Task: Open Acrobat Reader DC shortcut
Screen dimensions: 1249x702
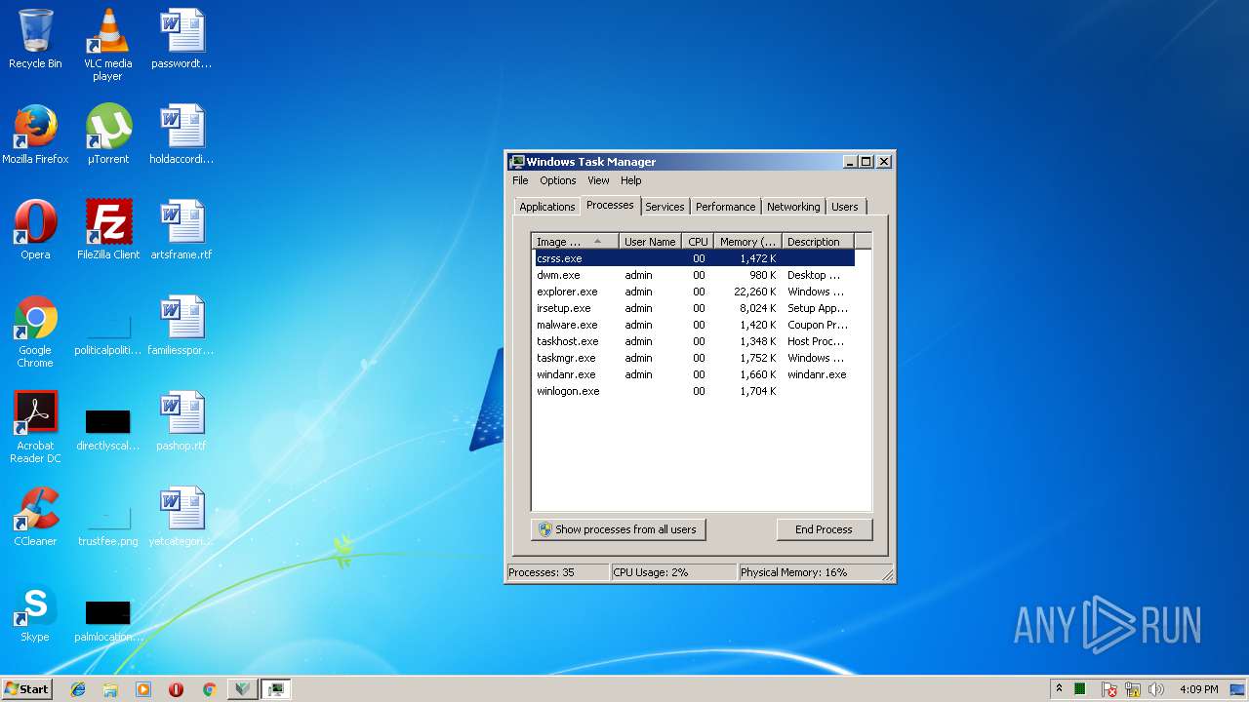Action: pyautogui.click(x=35, y=427)
